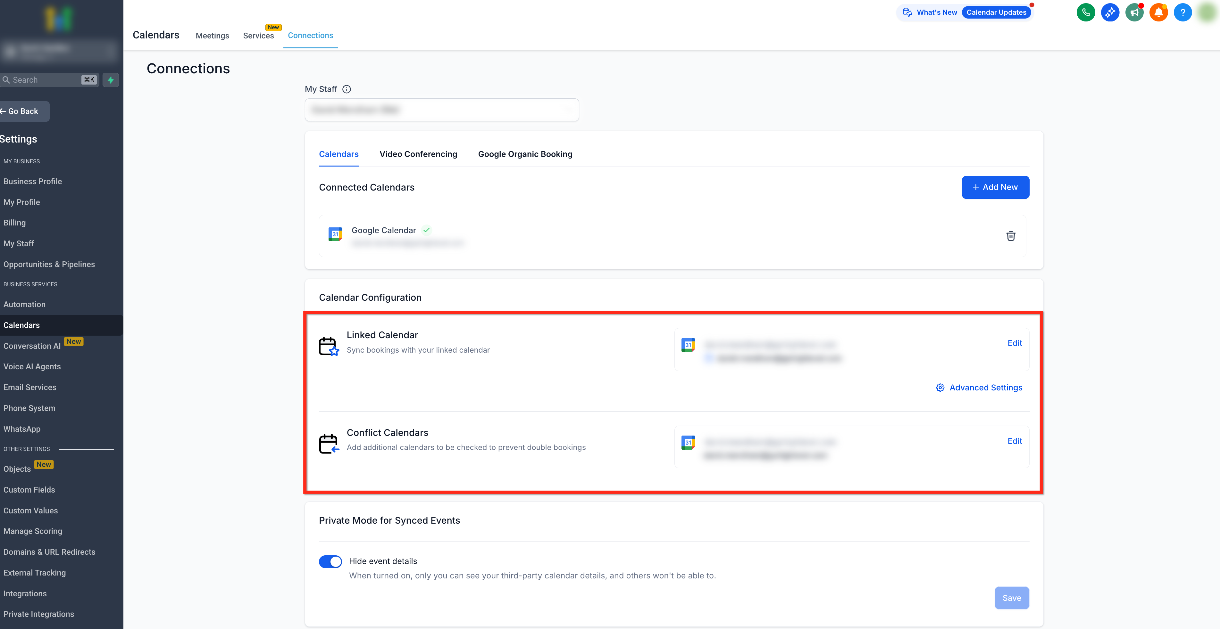Toggle the Hide event details switch
1220x629 pixels.
[330, 561]
